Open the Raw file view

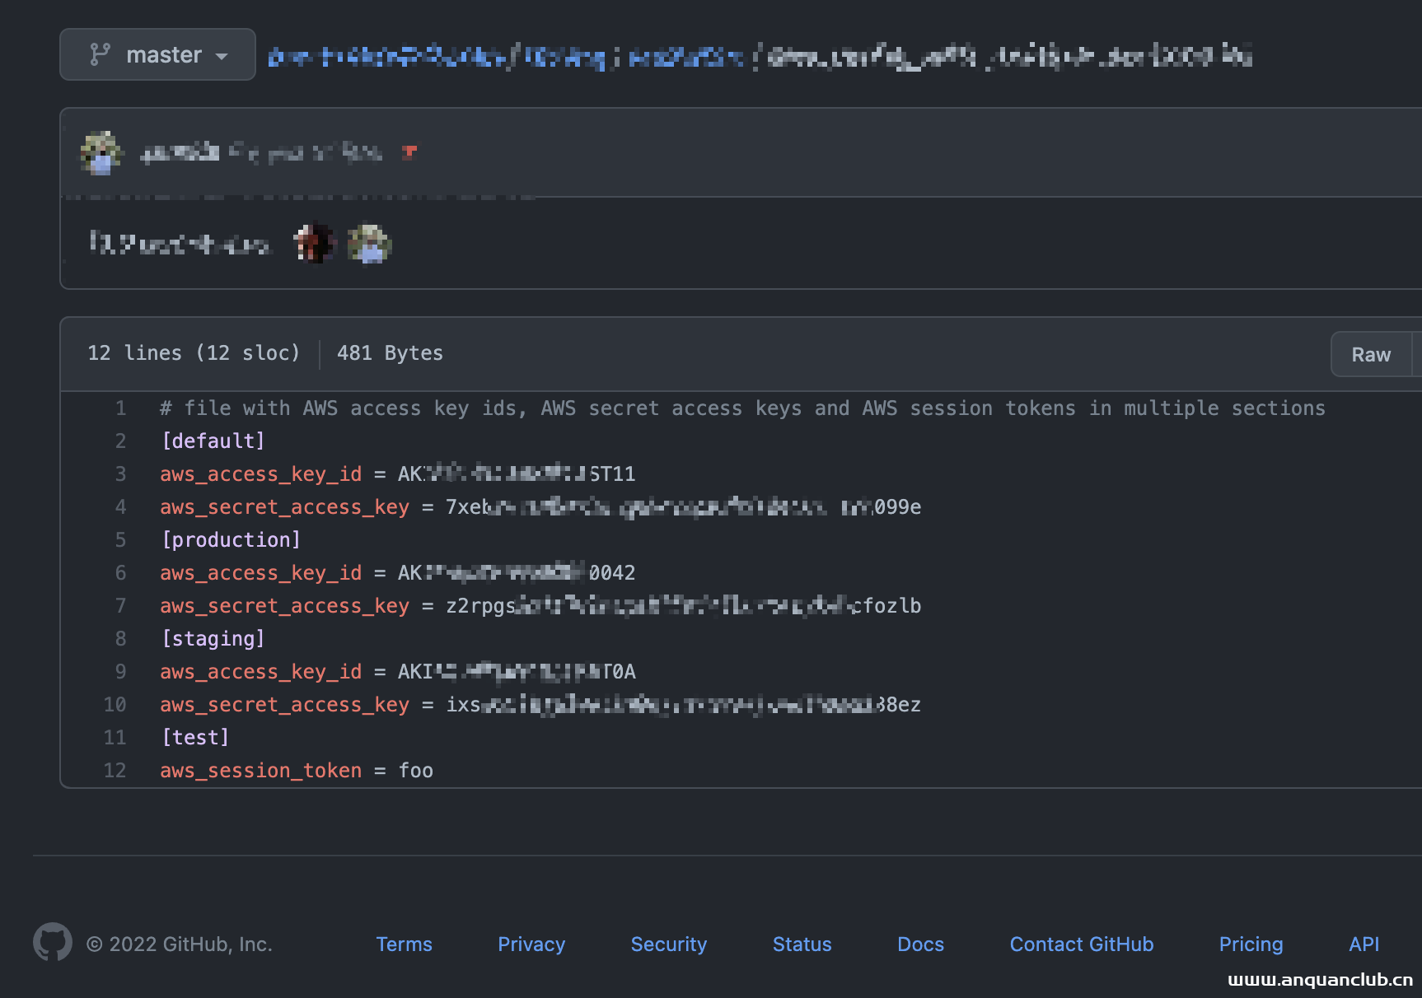(1370, 354)
